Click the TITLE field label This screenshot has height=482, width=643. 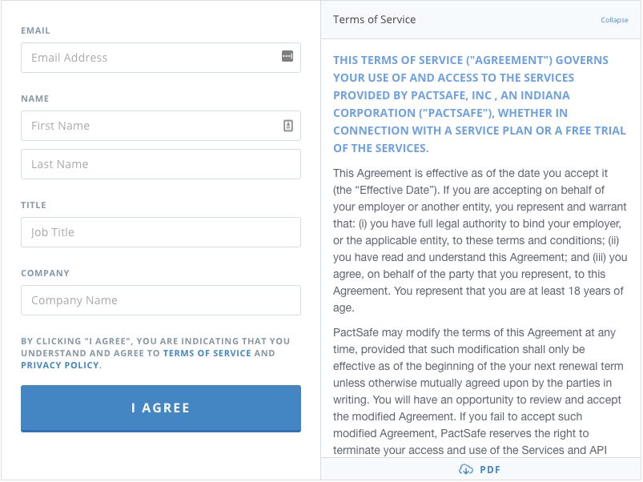(x=34, y=205)
